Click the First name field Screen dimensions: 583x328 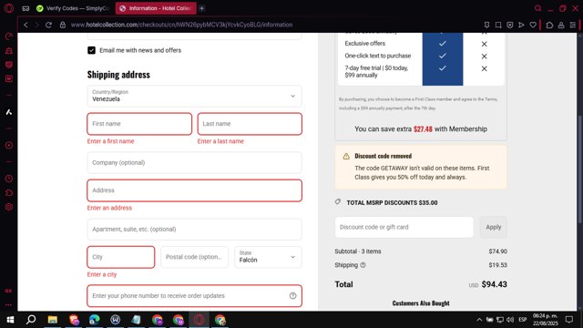click(139, 124)
